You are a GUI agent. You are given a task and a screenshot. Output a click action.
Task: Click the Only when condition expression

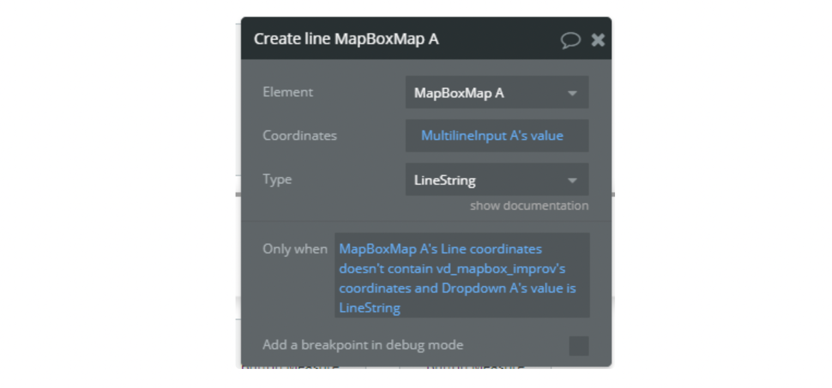[x=461, y=278]
